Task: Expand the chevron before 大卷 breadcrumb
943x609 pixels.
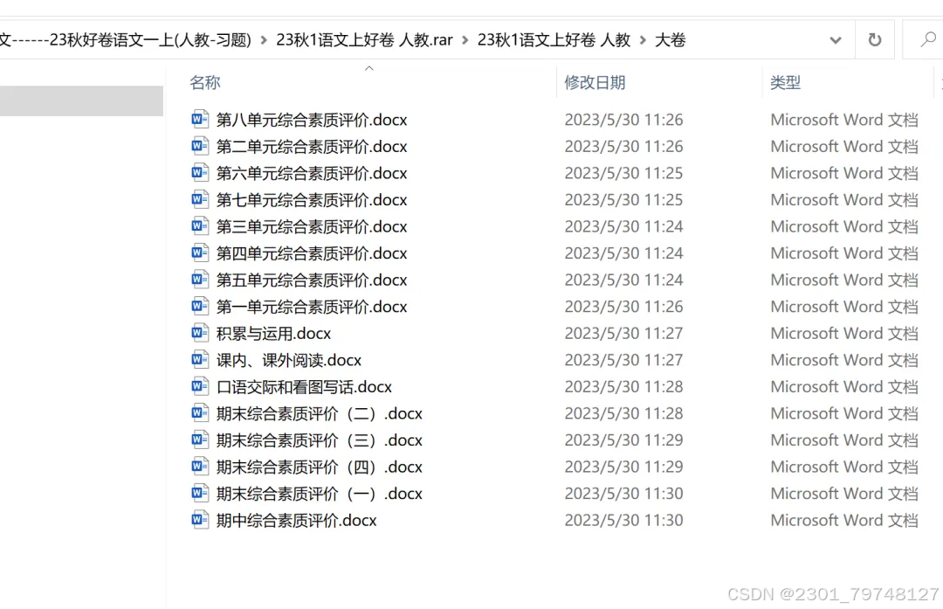Action: click(x=643, y=40)
